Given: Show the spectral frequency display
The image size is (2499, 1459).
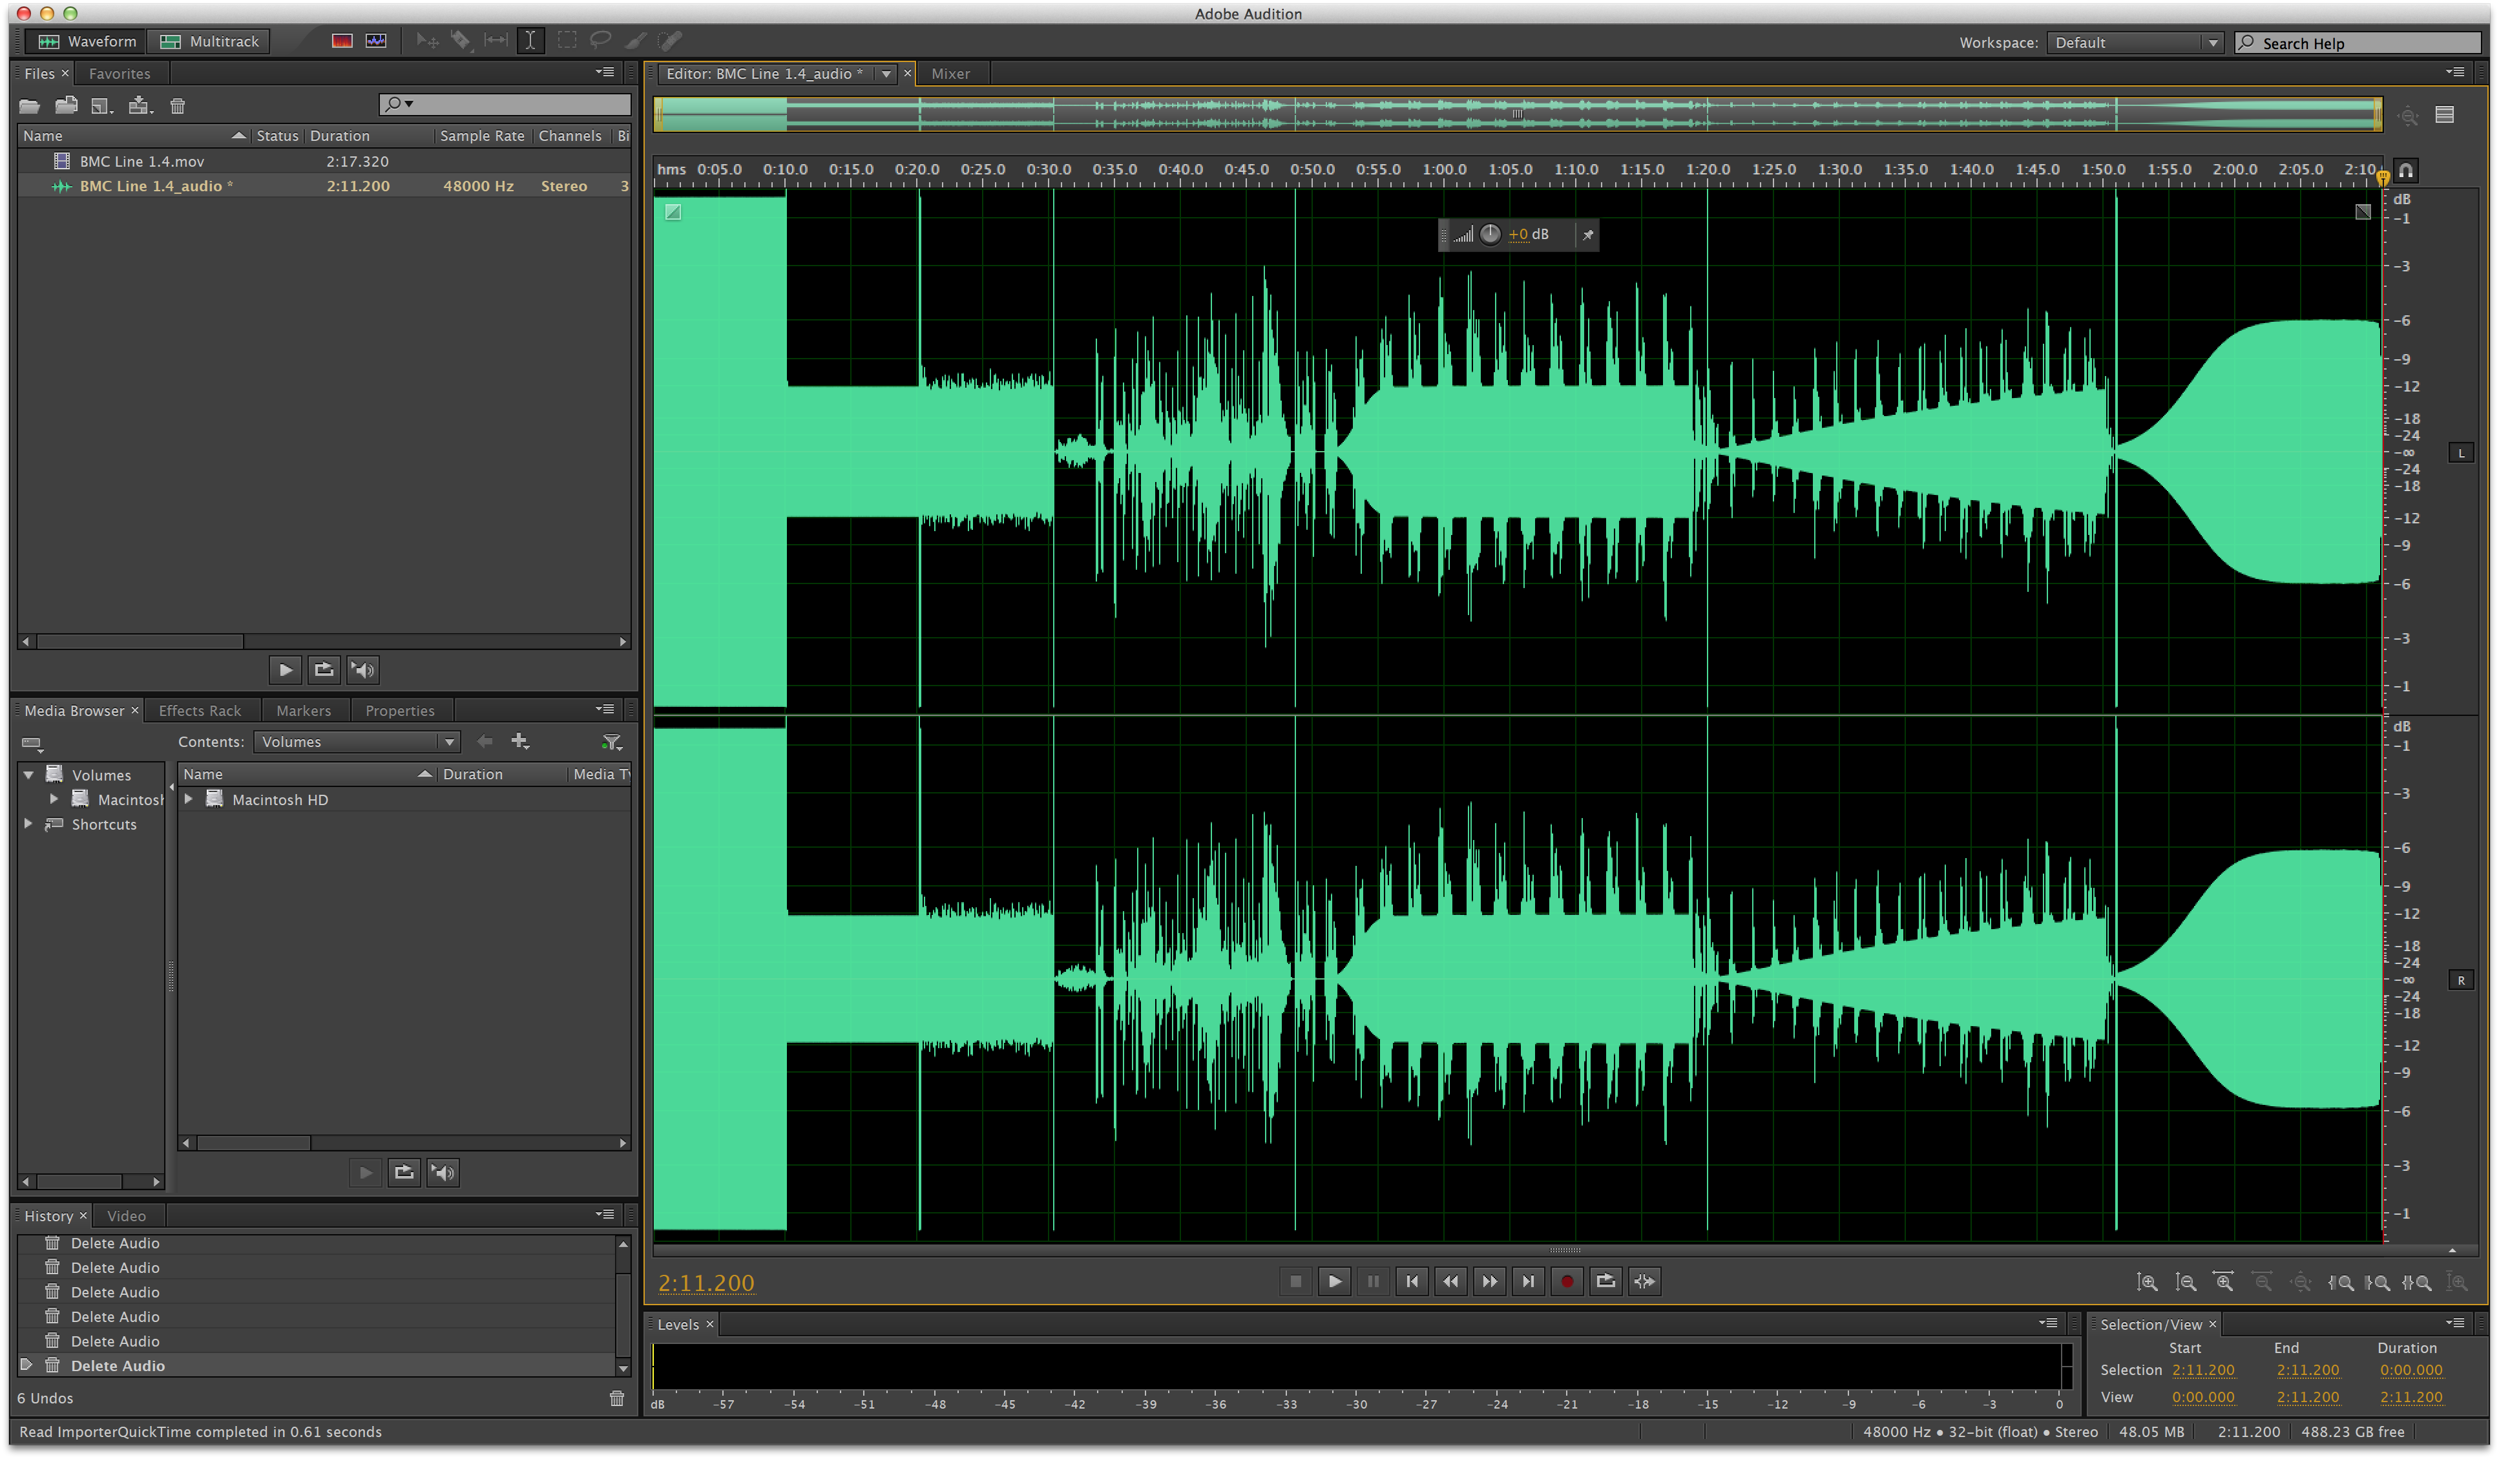Looking at the screenshot, I should pos(342,41).
